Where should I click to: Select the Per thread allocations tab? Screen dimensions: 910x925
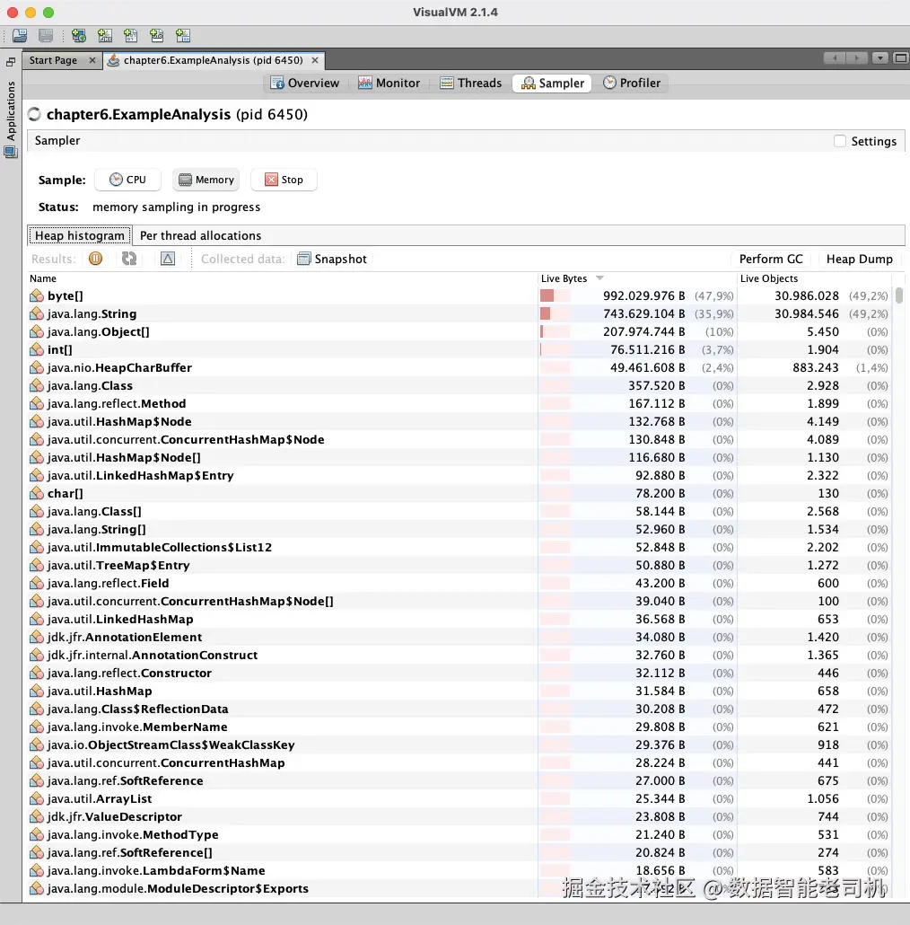(200, 235)
